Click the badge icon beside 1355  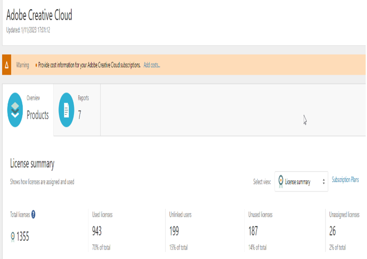point(12,236)
